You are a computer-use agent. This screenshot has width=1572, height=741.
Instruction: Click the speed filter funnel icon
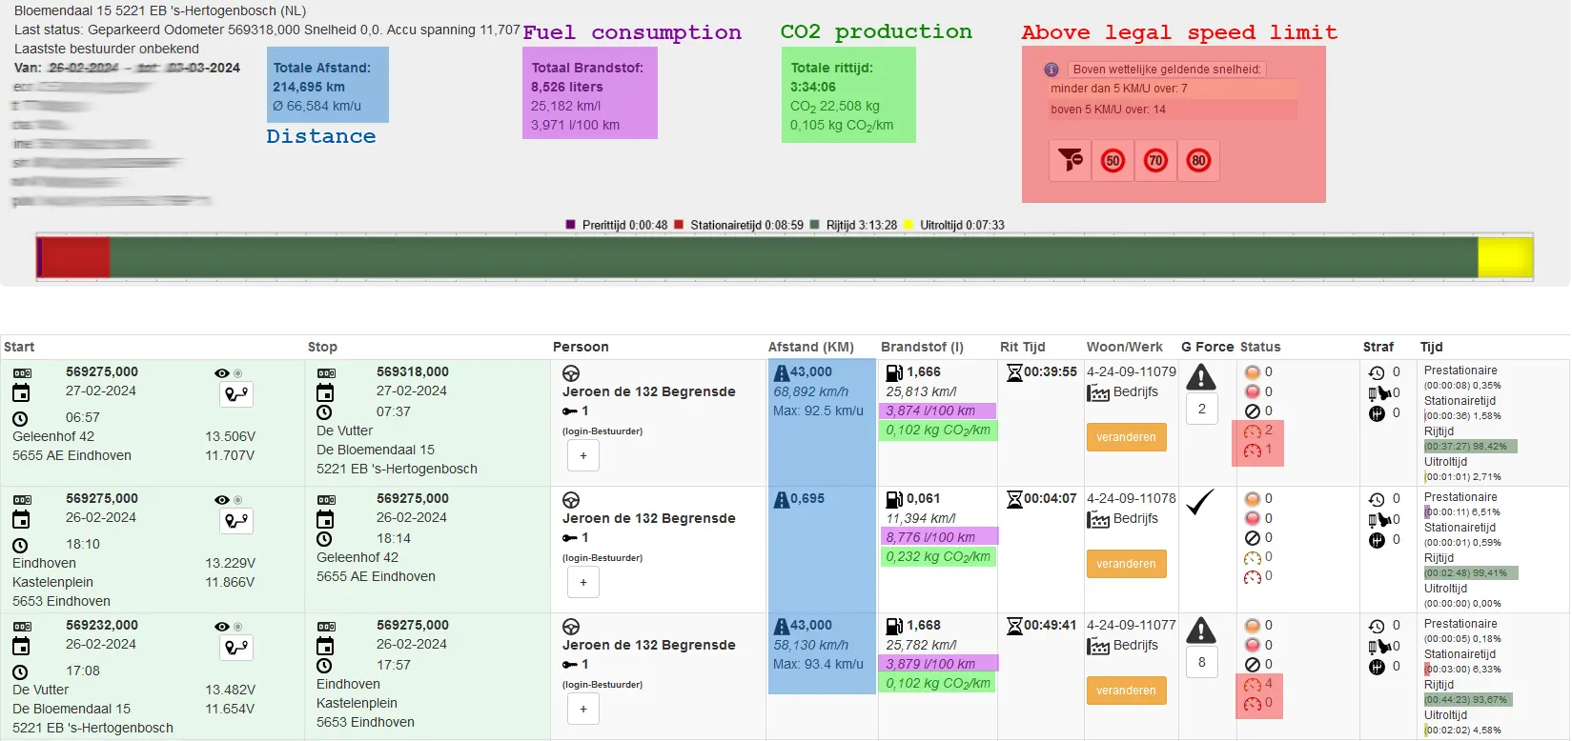point(1070,160)
